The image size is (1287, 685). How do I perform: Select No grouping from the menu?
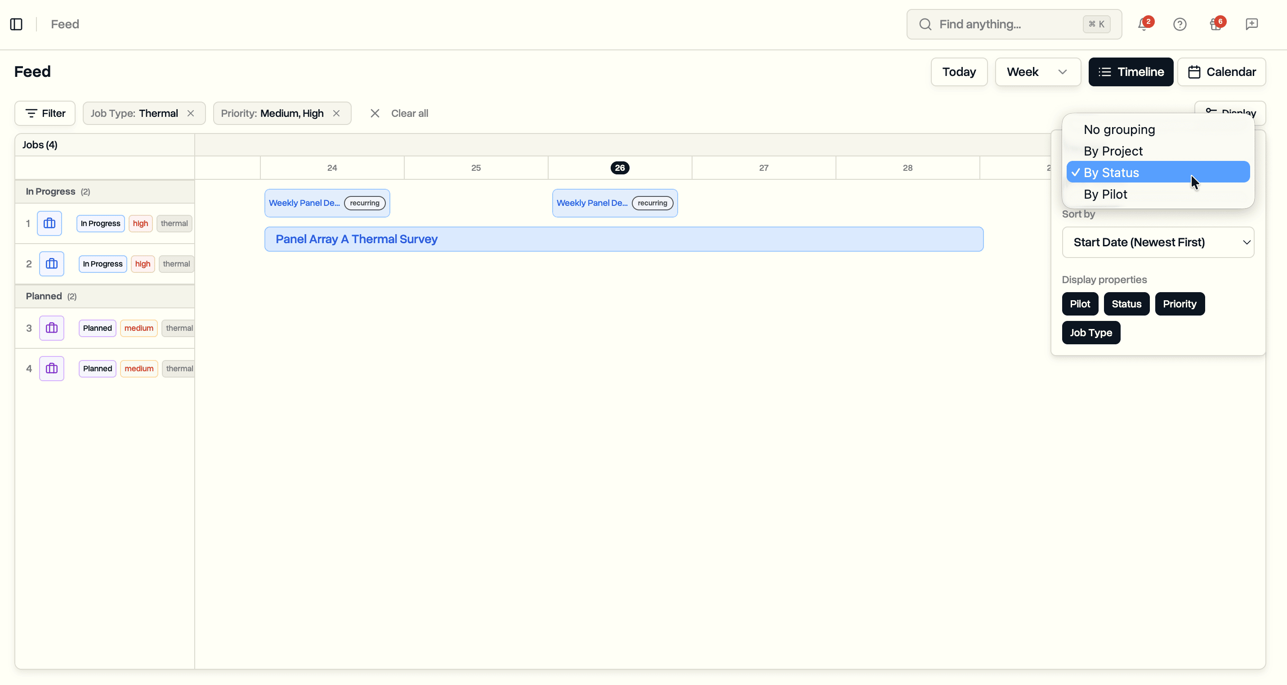(1119, 129)
